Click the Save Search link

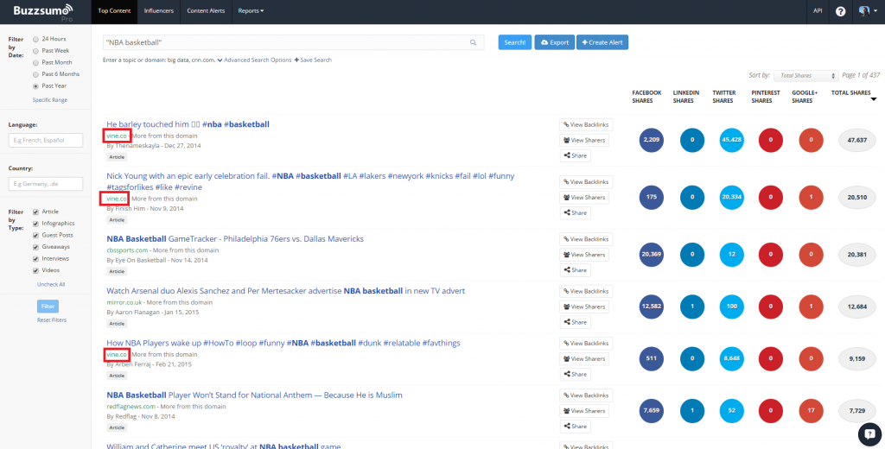coord(313,60)
